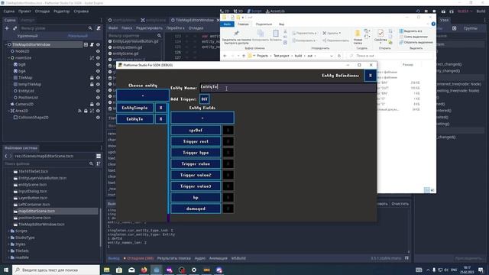The height and width of the screenshot is (275, 489).
Task: Toggle Add Trigger Off button
Action: 204,99
